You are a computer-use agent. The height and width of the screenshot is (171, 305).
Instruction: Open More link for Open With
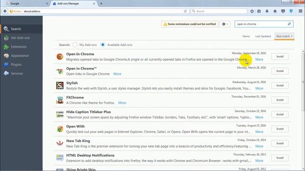tap(259, 132)
